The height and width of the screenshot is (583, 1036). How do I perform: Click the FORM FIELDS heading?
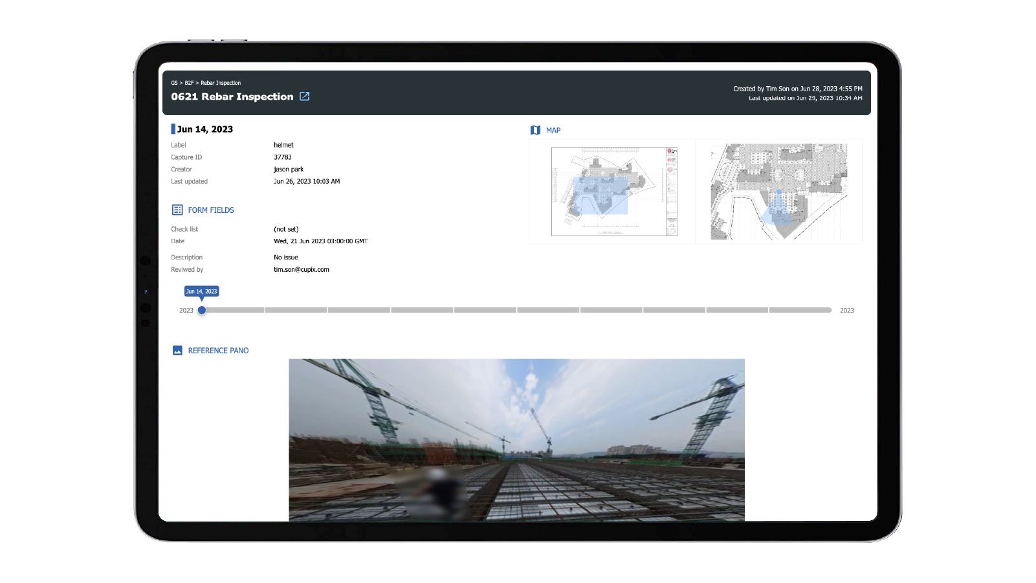[211, 210]
